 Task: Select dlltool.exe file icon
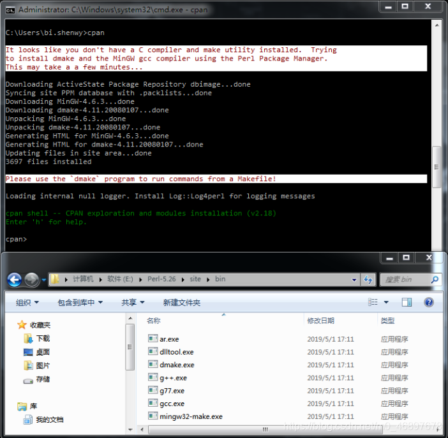153,351
